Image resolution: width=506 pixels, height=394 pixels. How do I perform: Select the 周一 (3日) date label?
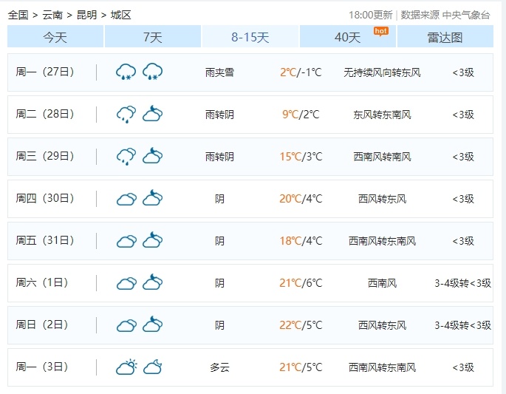click(x=42, y=367)
